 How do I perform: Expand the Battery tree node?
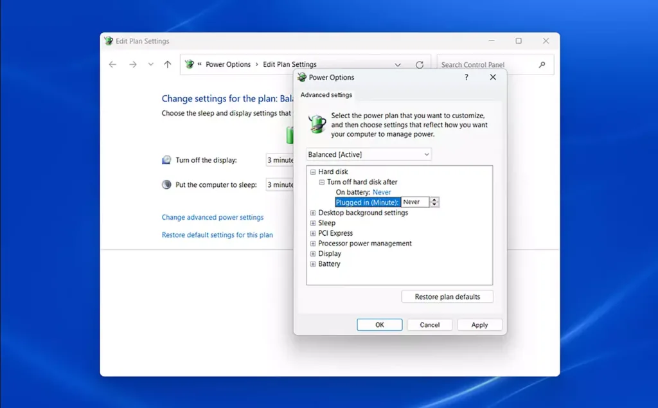pos(313,264)
